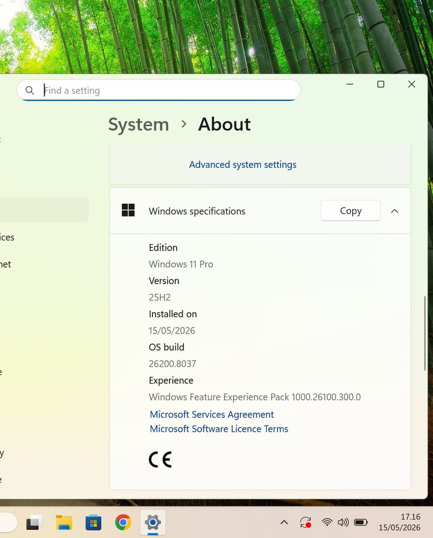Click the Experience label
The height and width of the screenshot is (538, 433).
point(171,380)
